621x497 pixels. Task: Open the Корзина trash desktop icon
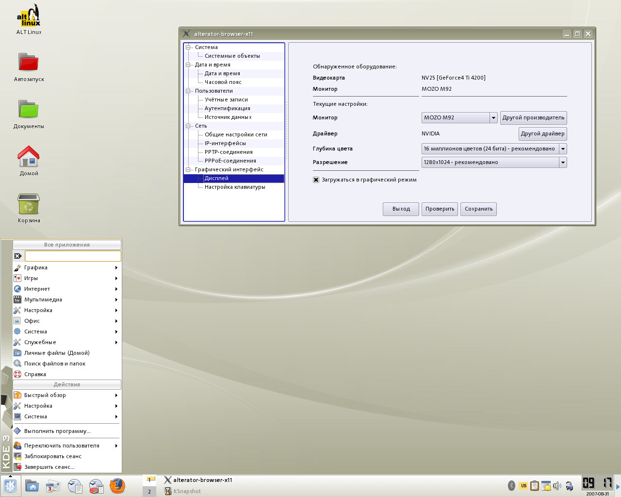coord(29,208)
